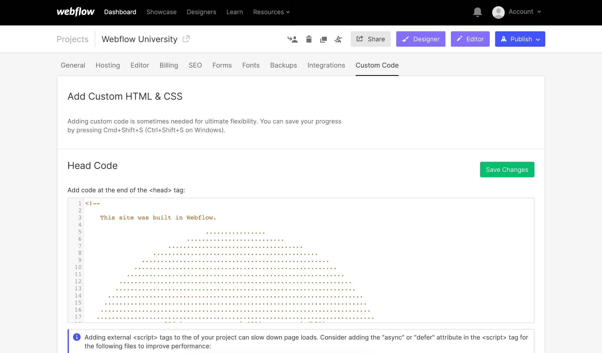Open the Designer button
The image size is (602, 353).
click(421, 39)
